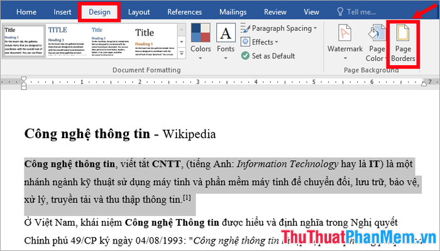Switch to the Home tab
Screen dimensions: 440x251
[x=26, y=11]
